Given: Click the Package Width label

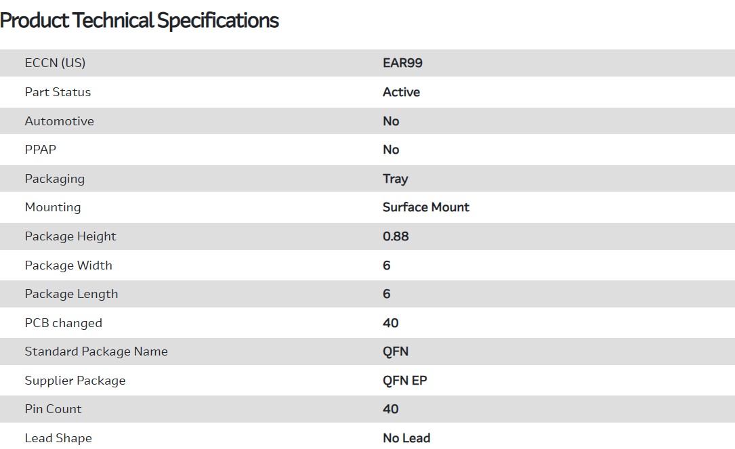Looking at the screenshot, I should 68,265.
